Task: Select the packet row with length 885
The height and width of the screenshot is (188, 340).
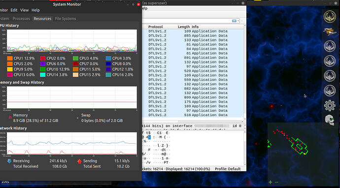Action: [x=193, y=36]
